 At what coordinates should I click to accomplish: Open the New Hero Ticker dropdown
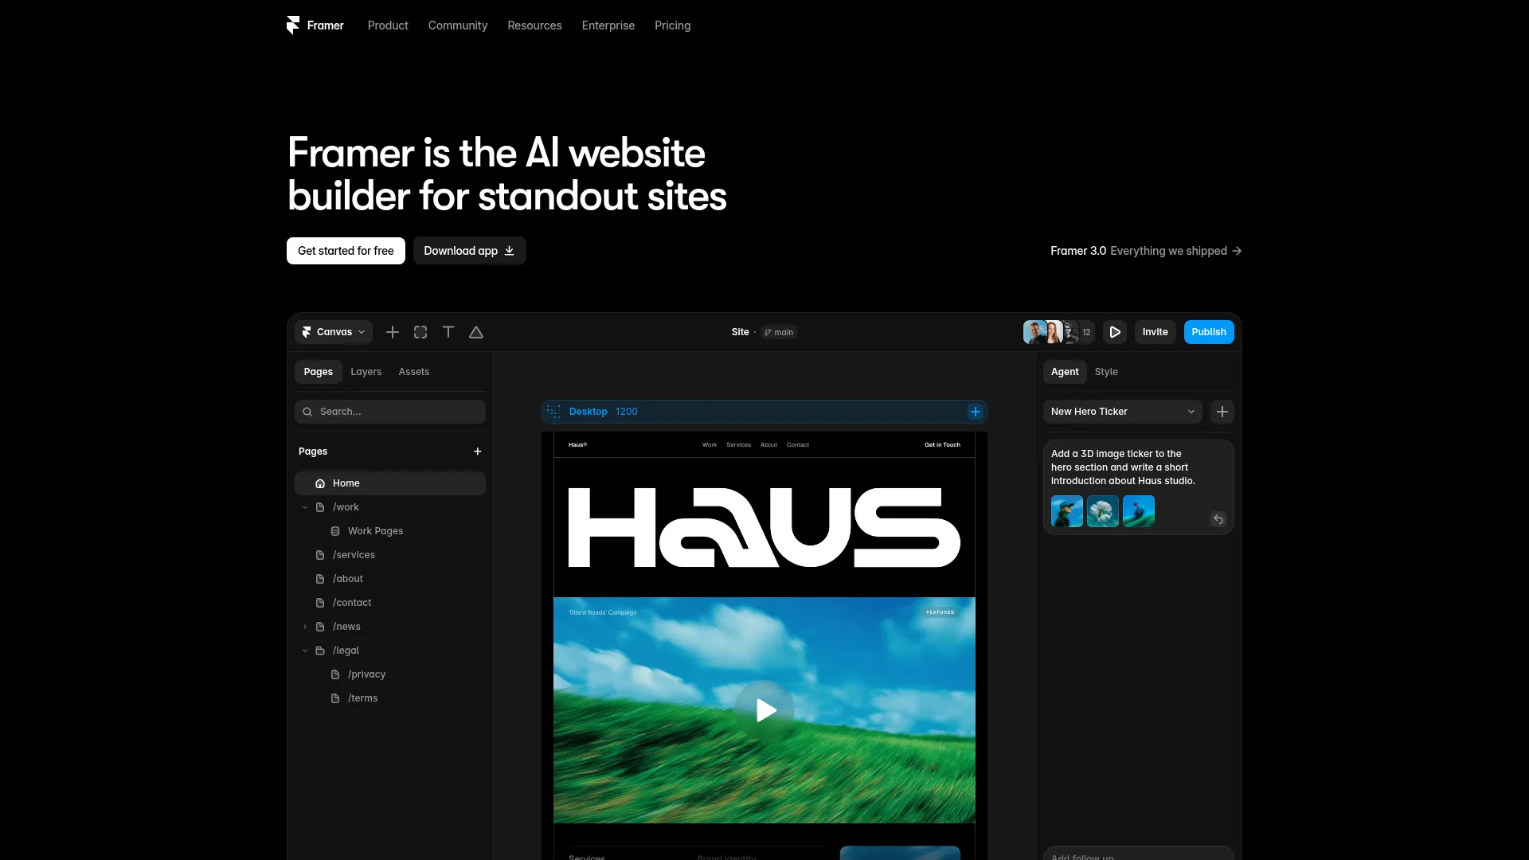click(1123, 412)
